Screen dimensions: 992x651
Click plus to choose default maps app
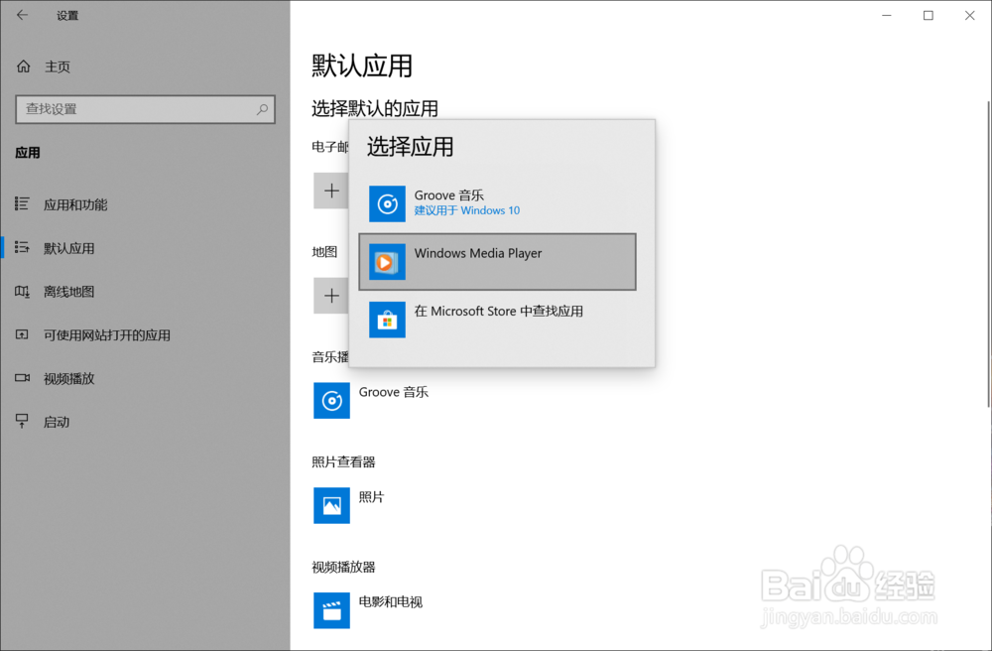[x=331, y=296]
